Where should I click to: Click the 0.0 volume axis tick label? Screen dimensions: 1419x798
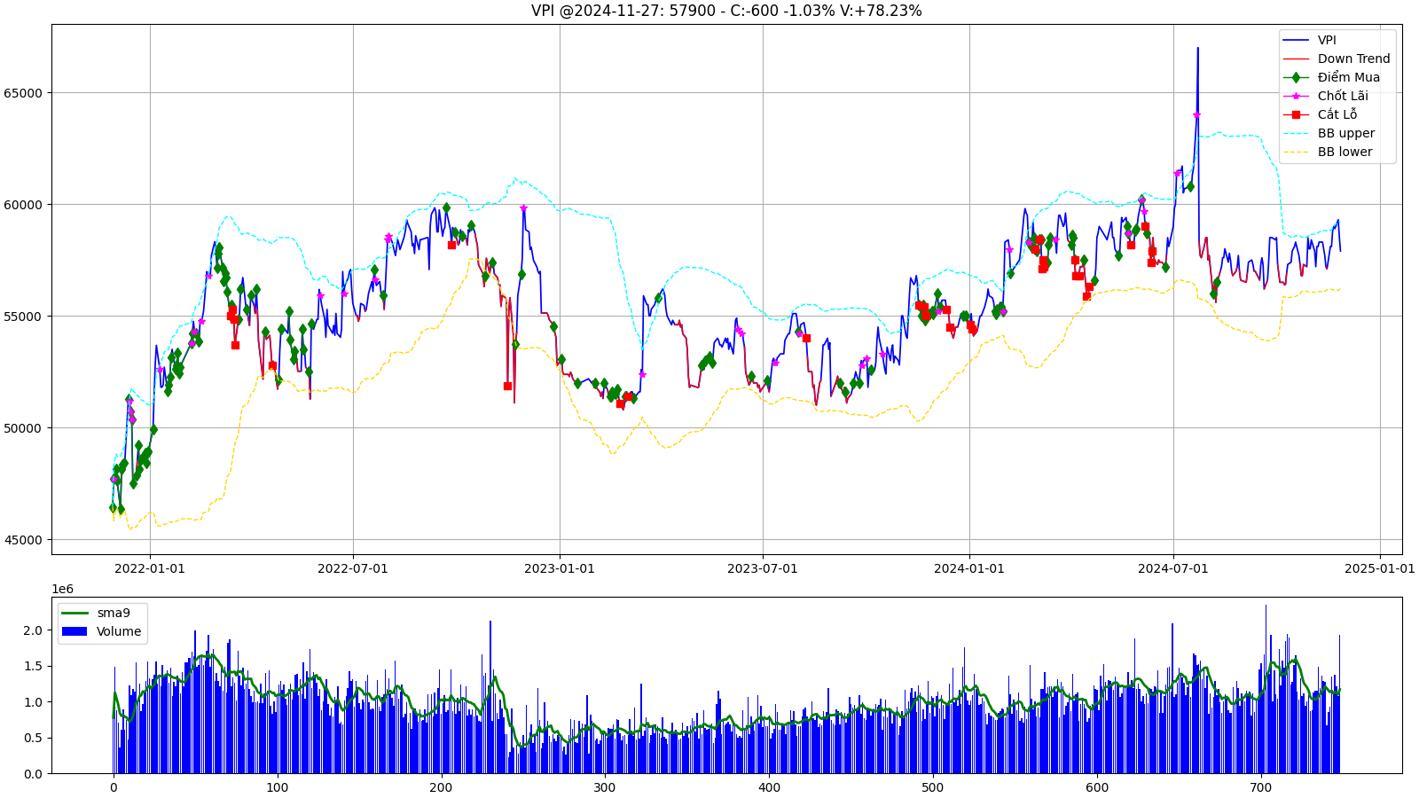coord(33,774)
